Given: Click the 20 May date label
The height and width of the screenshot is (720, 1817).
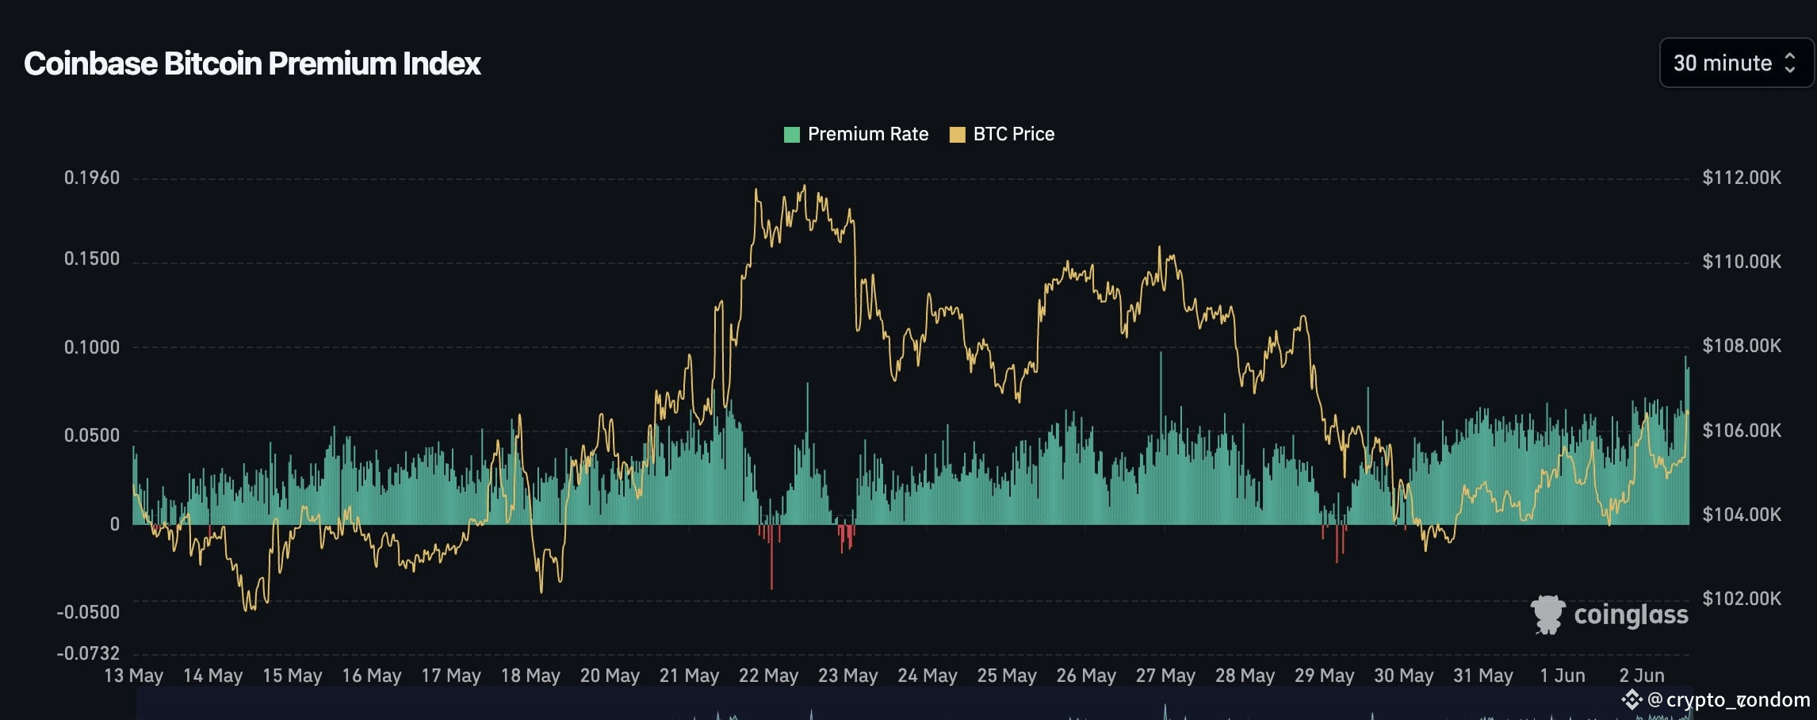Looking at the screenshot, I should click(610, 676).
